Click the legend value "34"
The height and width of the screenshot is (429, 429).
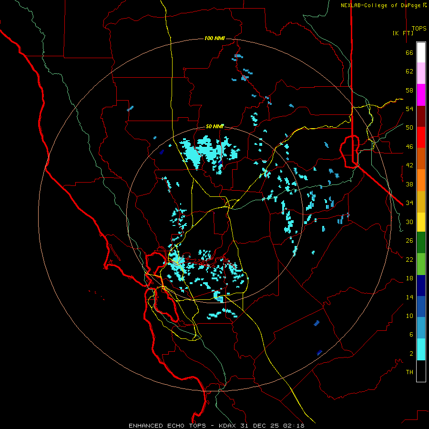pyautogui.click(x=409, y=203)
